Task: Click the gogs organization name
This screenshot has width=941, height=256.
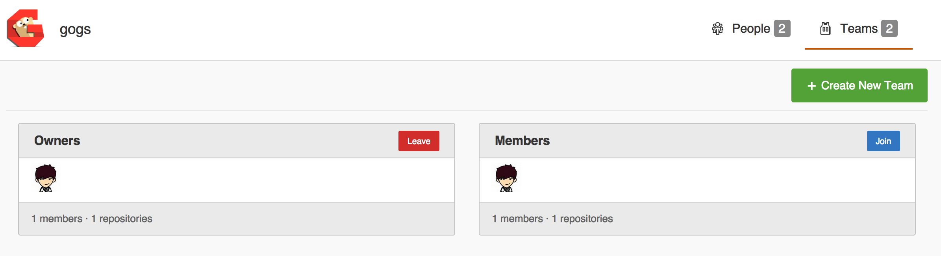Action: 75,29
